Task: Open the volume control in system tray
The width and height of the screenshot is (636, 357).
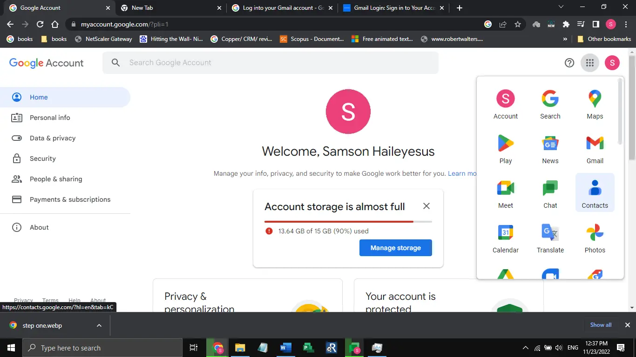Action: coord(559,348)
